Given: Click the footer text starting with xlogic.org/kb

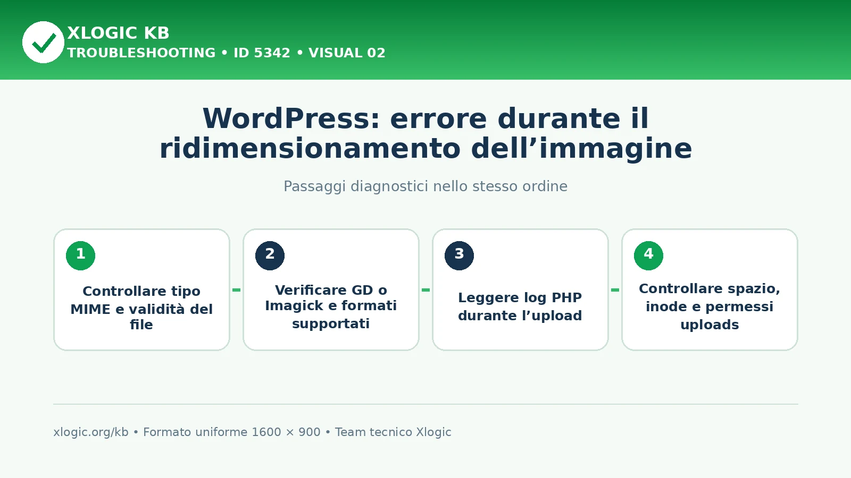Looking at the screenshot, I should coord(252,432).
